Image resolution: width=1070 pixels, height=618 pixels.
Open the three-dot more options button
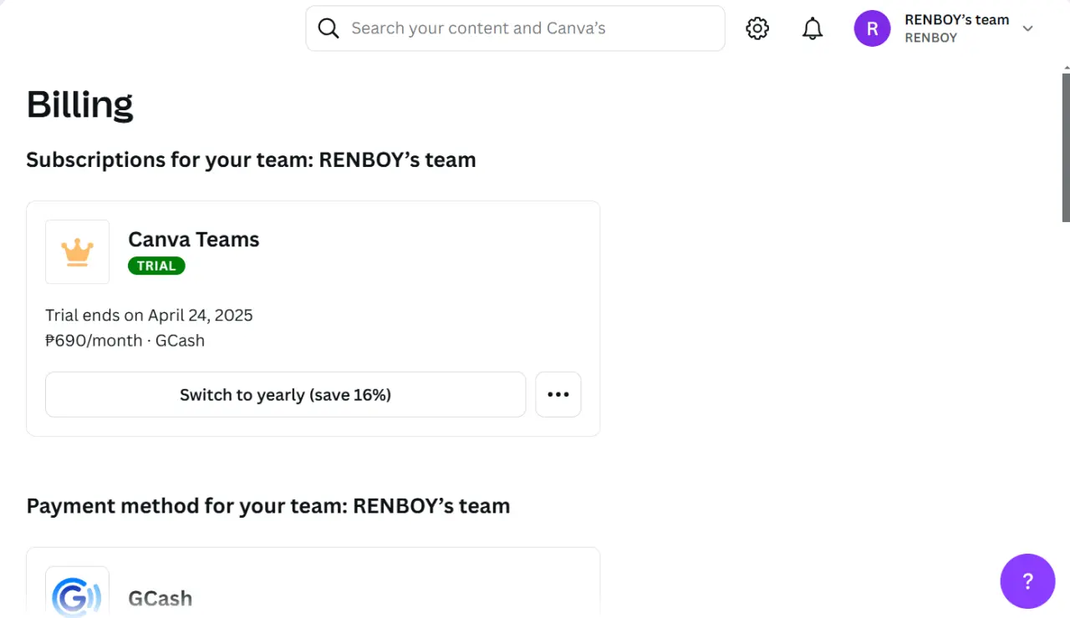coord(558,394)
